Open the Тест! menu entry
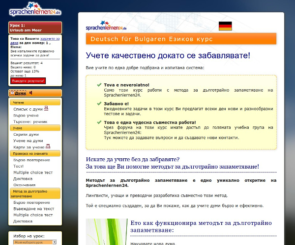The height and width of the screenshot is (245, 295). 19,166
